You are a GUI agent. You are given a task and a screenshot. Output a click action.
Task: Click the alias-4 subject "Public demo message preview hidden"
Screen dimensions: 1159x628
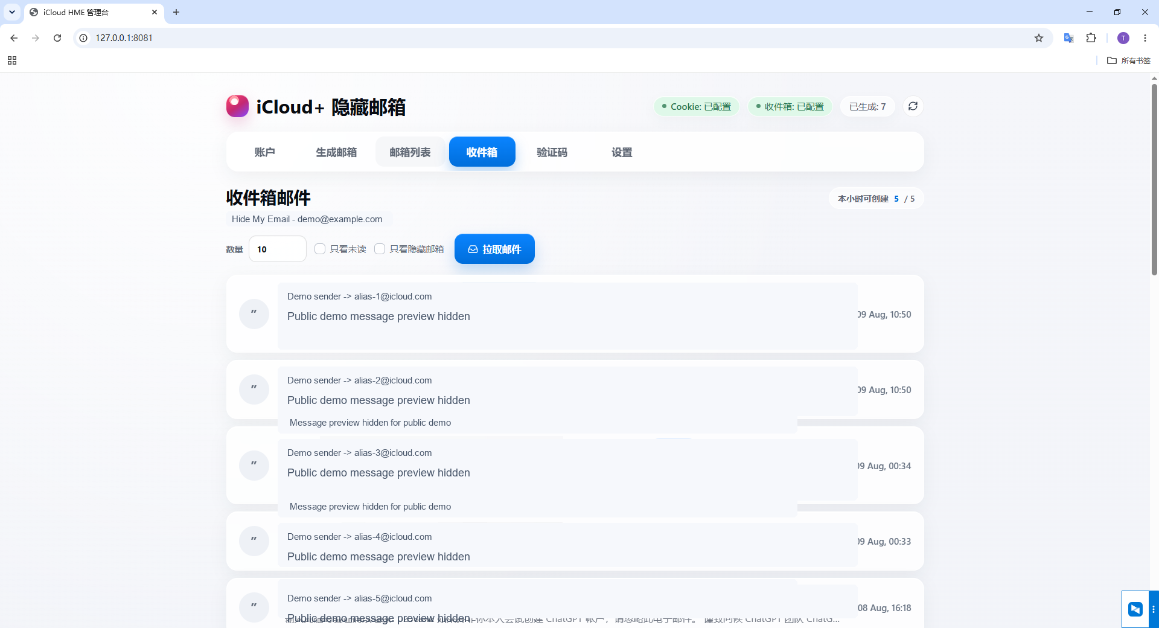[x=378, y=557]
